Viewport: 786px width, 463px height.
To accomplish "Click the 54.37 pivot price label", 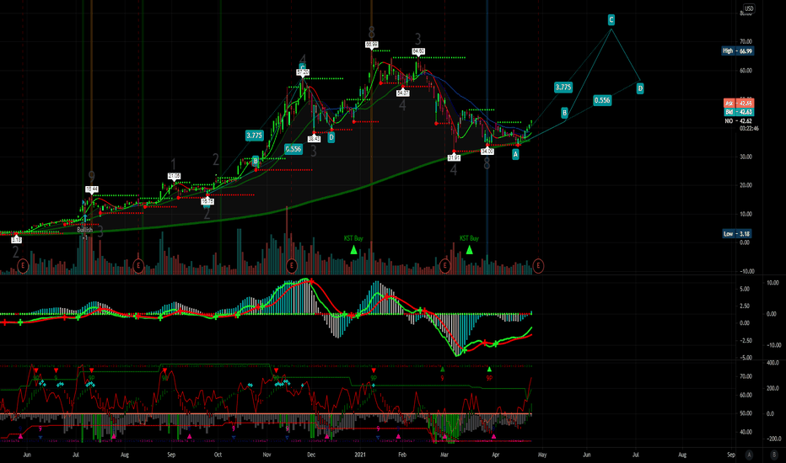I will [402, 93].
